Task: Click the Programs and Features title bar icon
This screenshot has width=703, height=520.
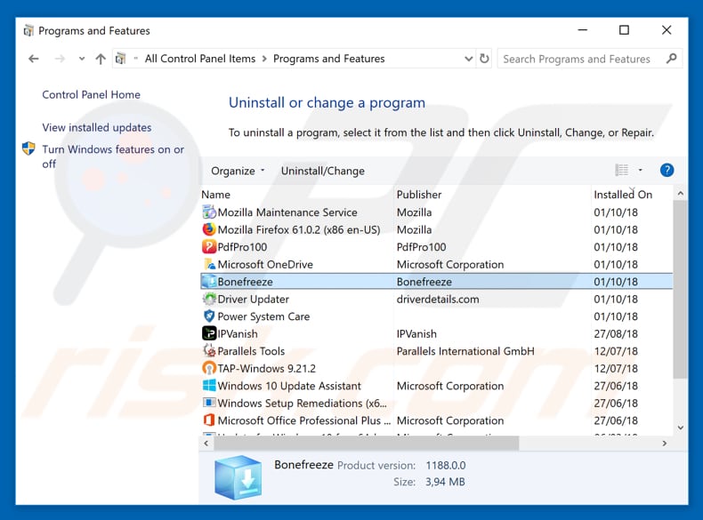Action: tap(28, 31)
